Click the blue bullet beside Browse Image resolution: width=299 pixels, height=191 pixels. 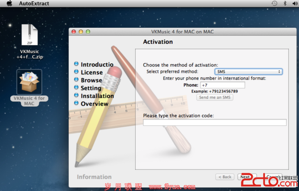pos(76,79)
